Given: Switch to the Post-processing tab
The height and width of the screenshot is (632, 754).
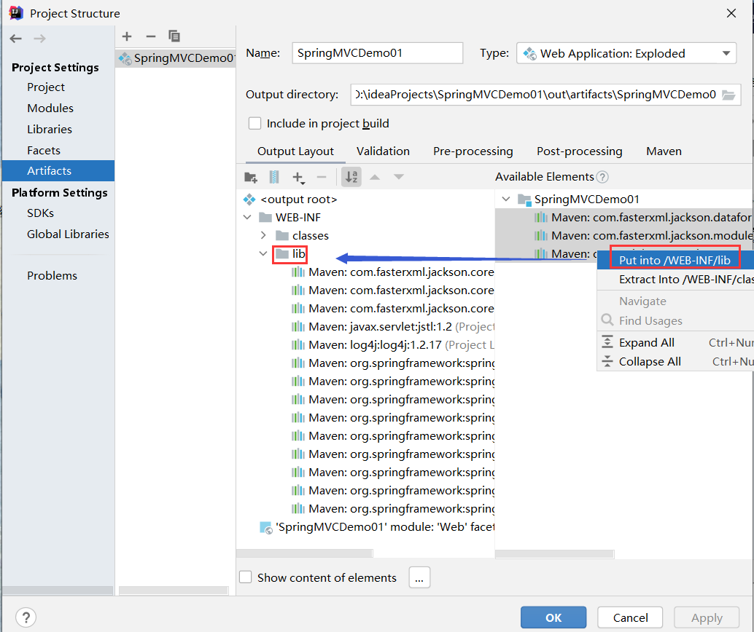Looking at the screenshot, I should tap(580, 151).
